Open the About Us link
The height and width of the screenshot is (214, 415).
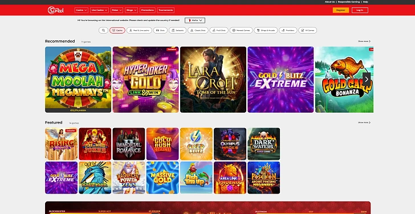[329, 2]
